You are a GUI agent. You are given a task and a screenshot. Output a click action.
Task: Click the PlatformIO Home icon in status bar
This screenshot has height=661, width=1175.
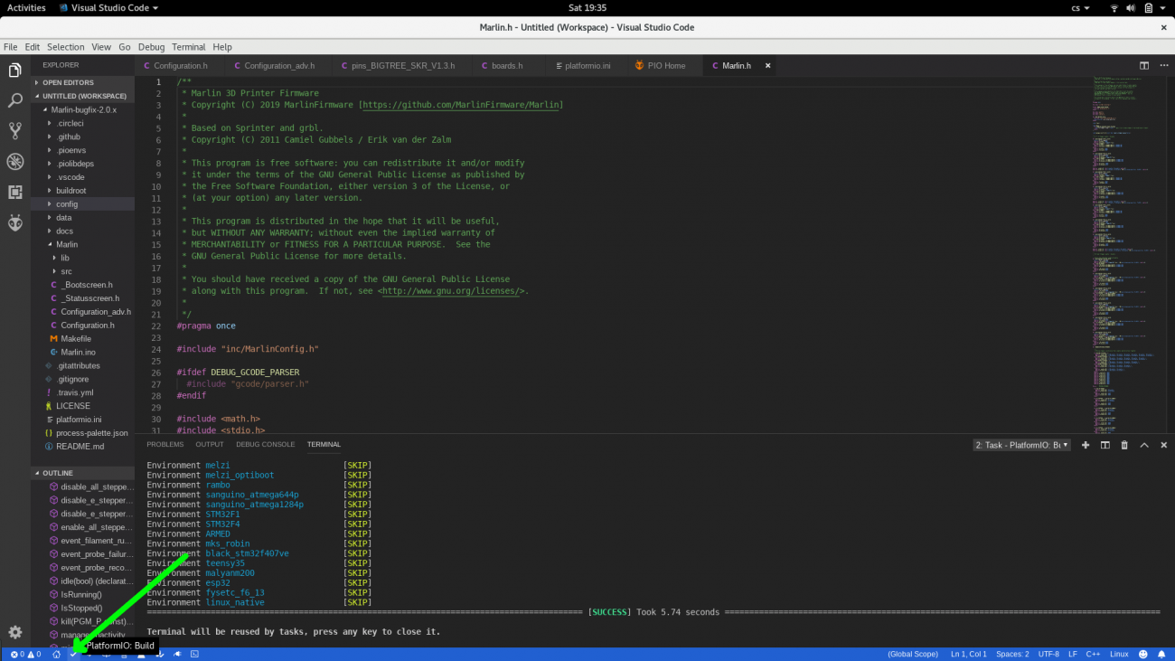tap(56, 654)
